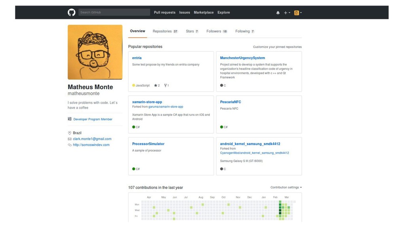Click Customize your pinned repositories
The height and width of the screenshot is (227, 405).
pos(277,47)
